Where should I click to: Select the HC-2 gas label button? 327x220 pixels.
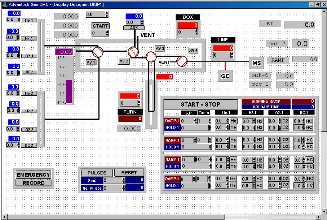tap(29, 145)
